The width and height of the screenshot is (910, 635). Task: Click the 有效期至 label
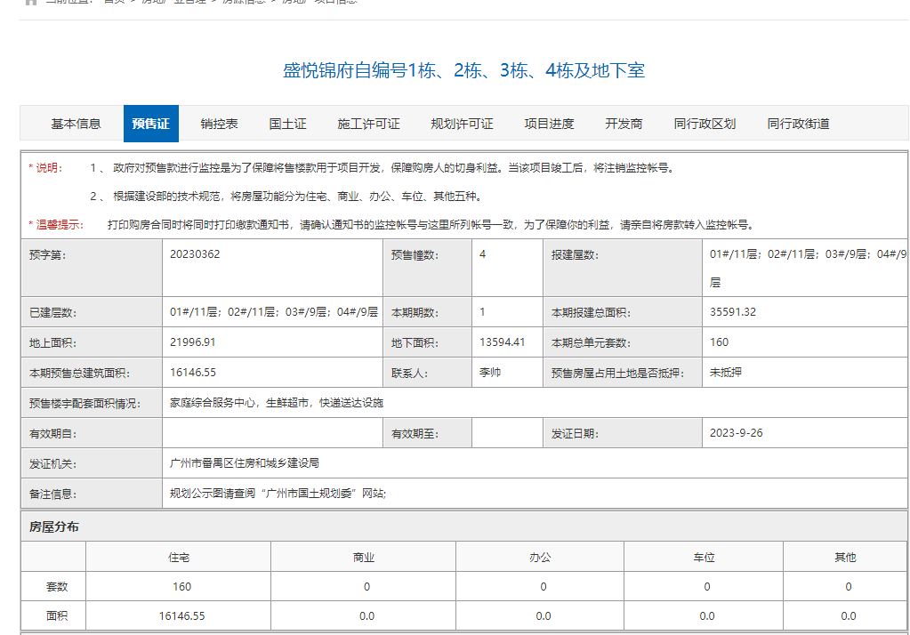pos(415,434)
